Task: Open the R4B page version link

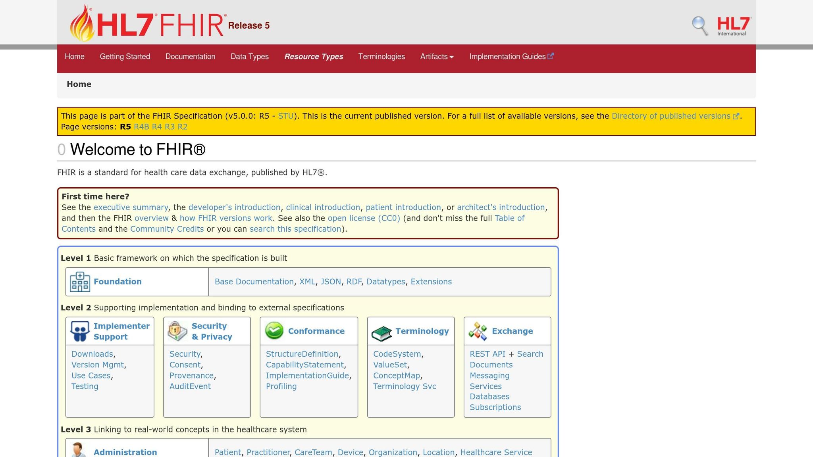Action: [x=141, y=126]
